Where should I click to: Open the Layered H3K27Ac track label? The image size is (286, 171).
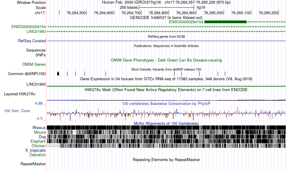(x=20, y=94)
